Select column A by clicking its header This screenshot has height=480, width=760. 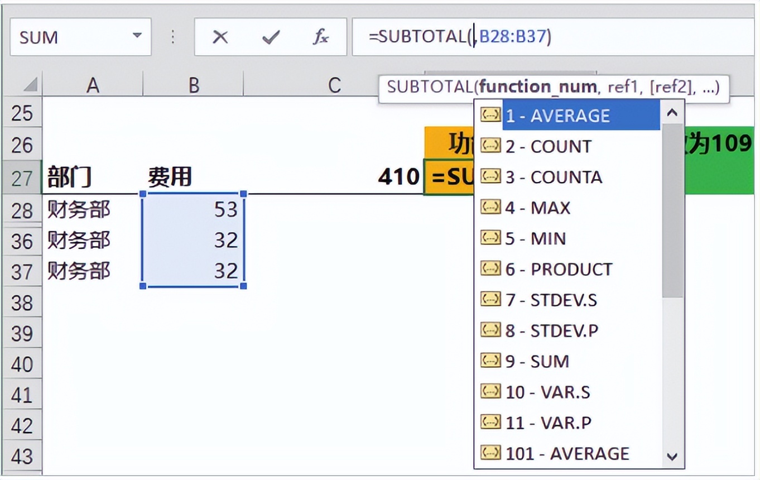click(x=93, y=85)
